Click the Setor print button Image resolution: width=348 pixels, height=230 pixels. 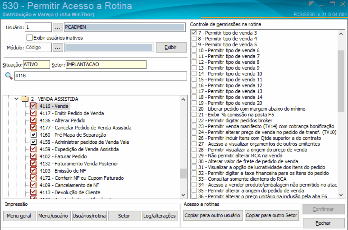point(124,216)
